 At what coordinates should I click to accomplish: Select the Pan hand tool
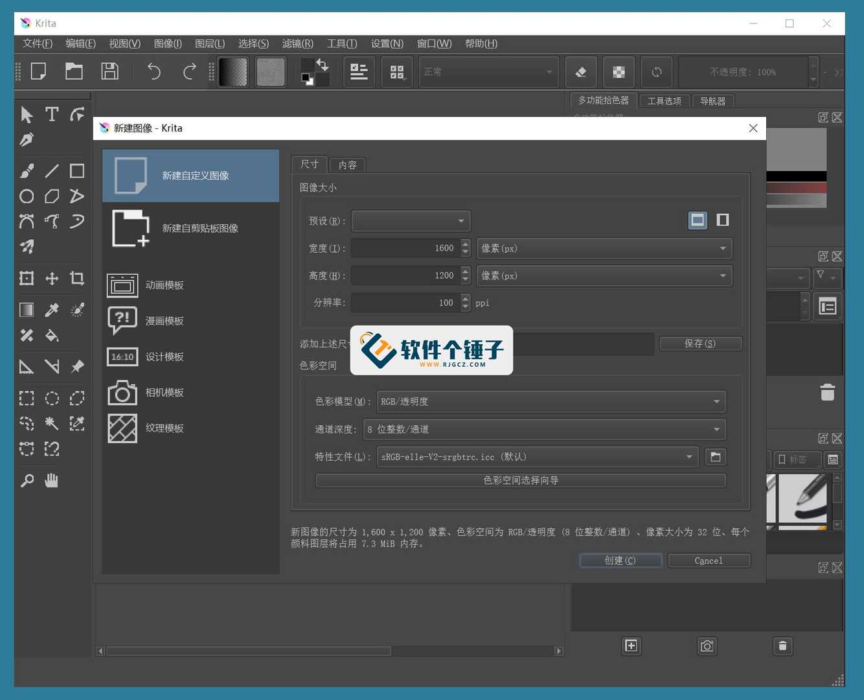(52, 480)
